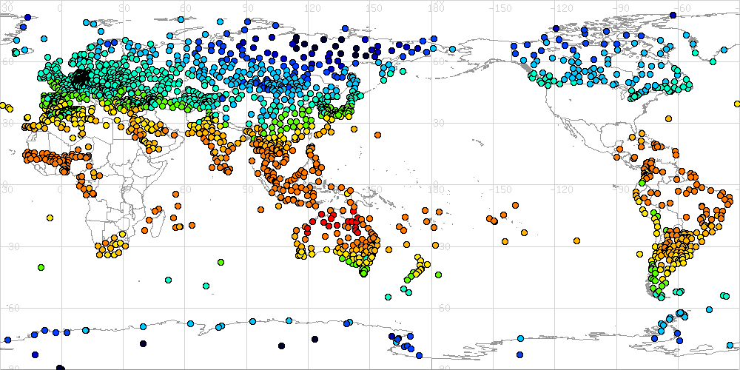Select the green dot in northwestern South America
This screenshot has width=740, height=370.
pyautogui.click(x=642, y=183)
